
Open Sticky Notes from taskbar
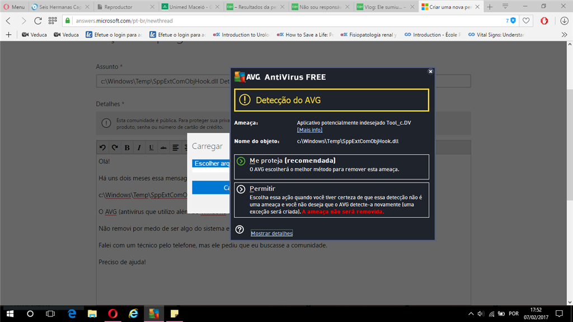coord(175,314)
